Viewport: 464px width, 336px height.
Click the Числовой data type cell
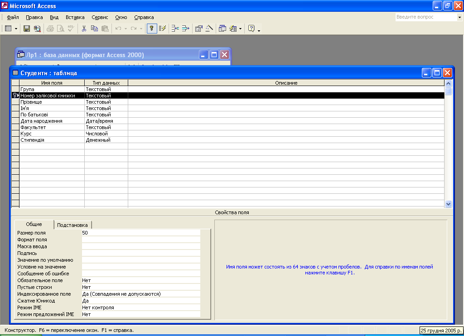point(106,134)
